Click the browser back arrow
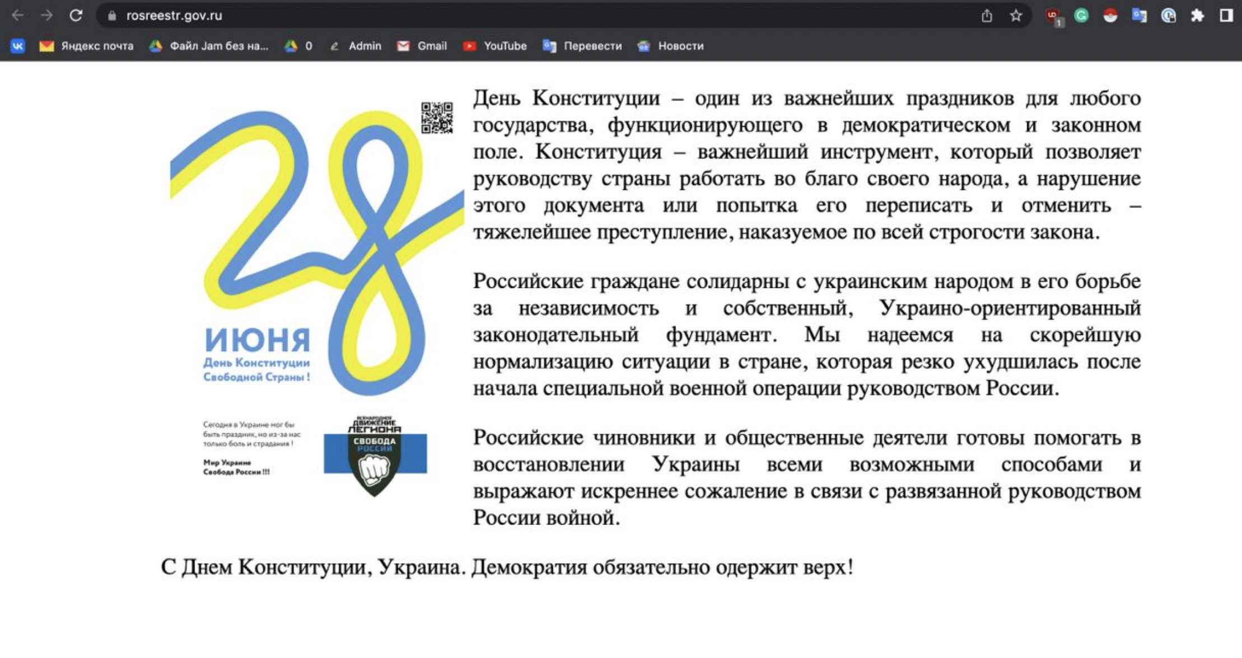The height and width of the screenshot is (658, 1242). click(17, 16)
